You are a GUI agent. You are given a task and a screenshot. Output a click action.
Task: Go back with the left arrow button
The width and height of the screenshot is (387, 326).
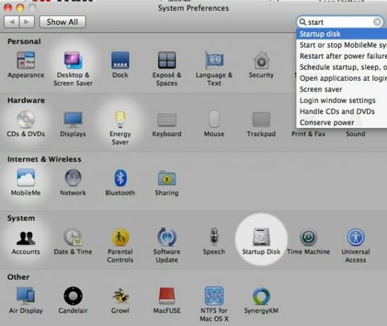[11, 22]
